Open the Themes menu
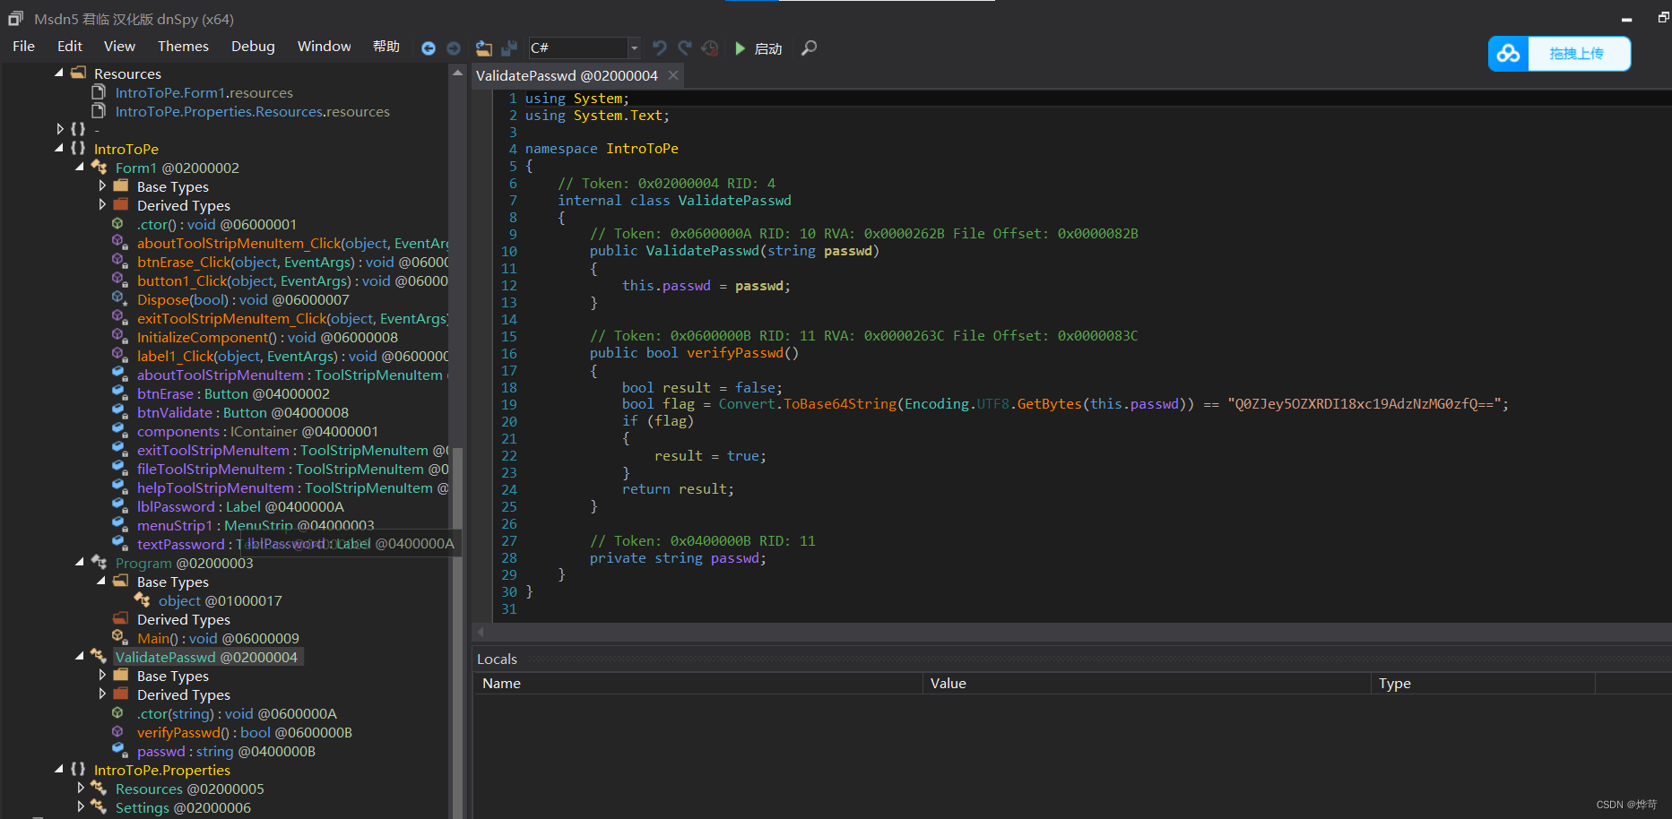Screen dimensions: 1672x819 click(x=183, y=47)
